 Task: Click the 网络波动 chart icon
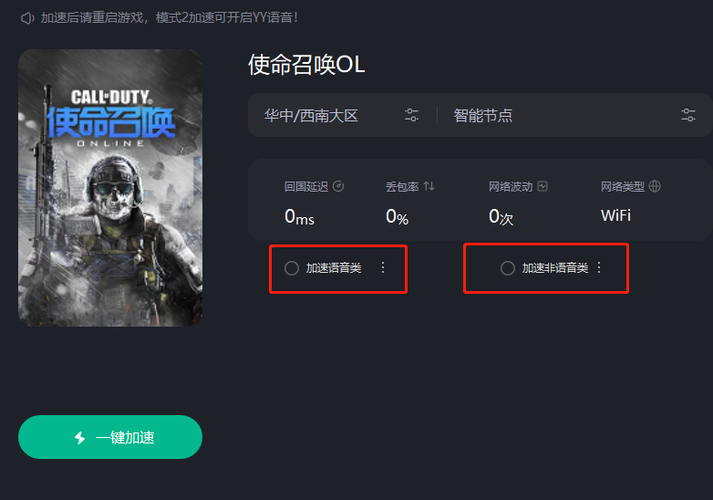[x=542, y=186]
